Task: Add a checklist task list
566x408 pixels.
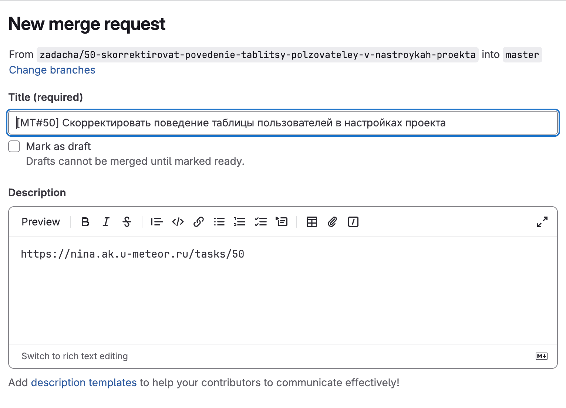Action: pos(261,222)
